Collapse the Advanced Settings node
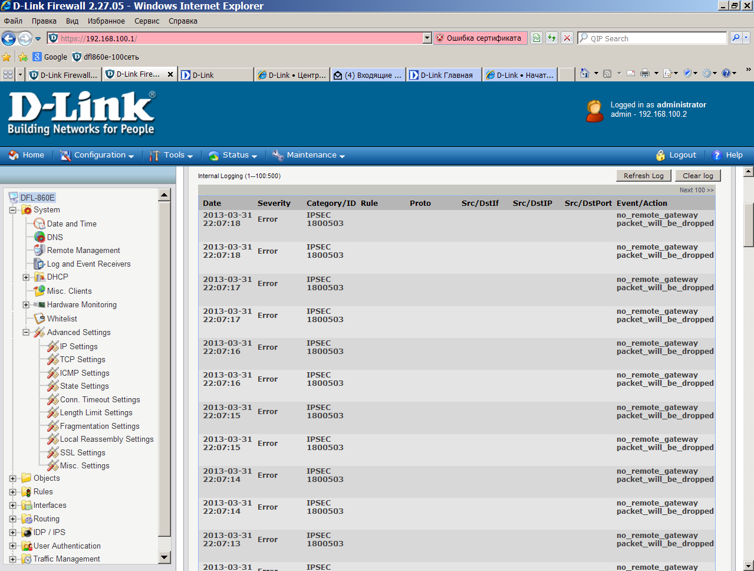The image size is (754, 571). pos(26,333)
